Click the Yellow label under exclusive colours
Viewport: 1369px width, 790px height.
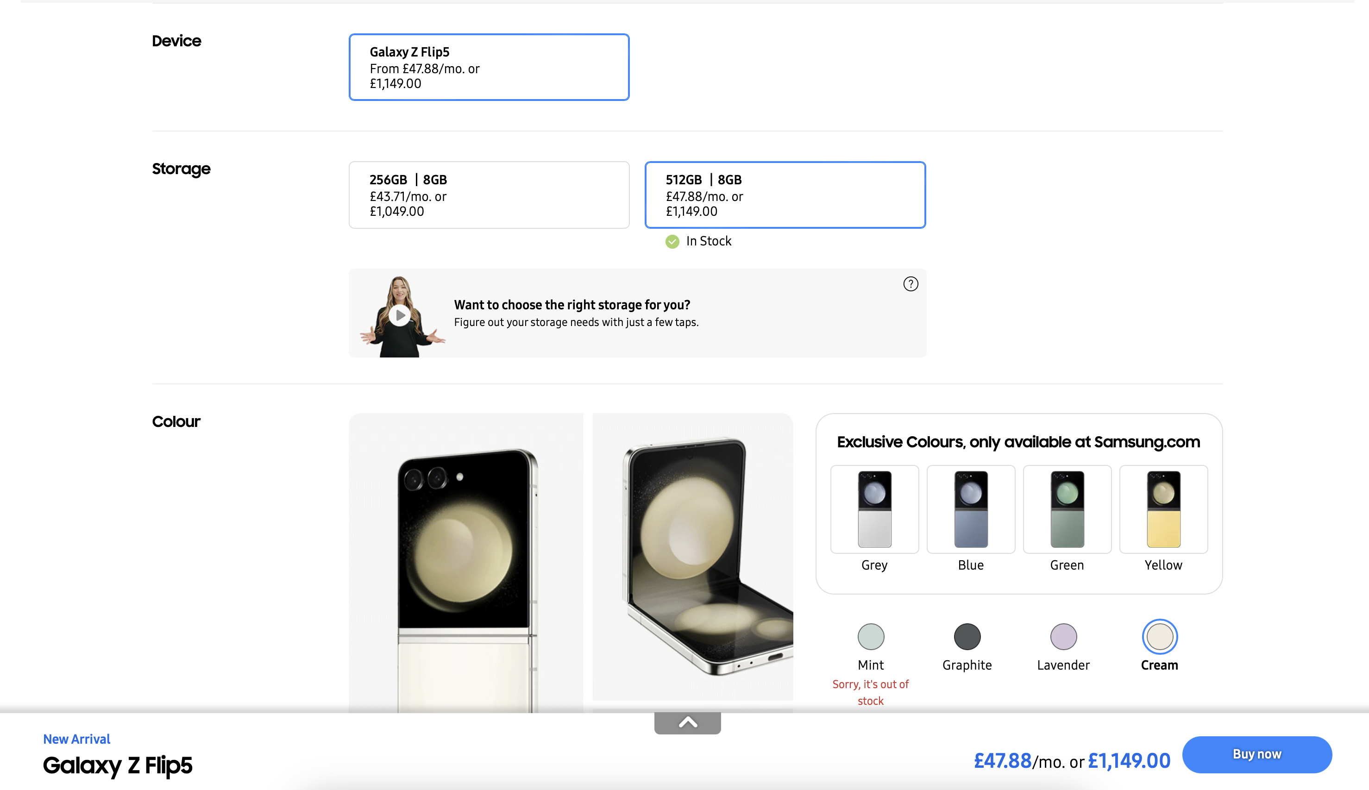point(1163,565)
